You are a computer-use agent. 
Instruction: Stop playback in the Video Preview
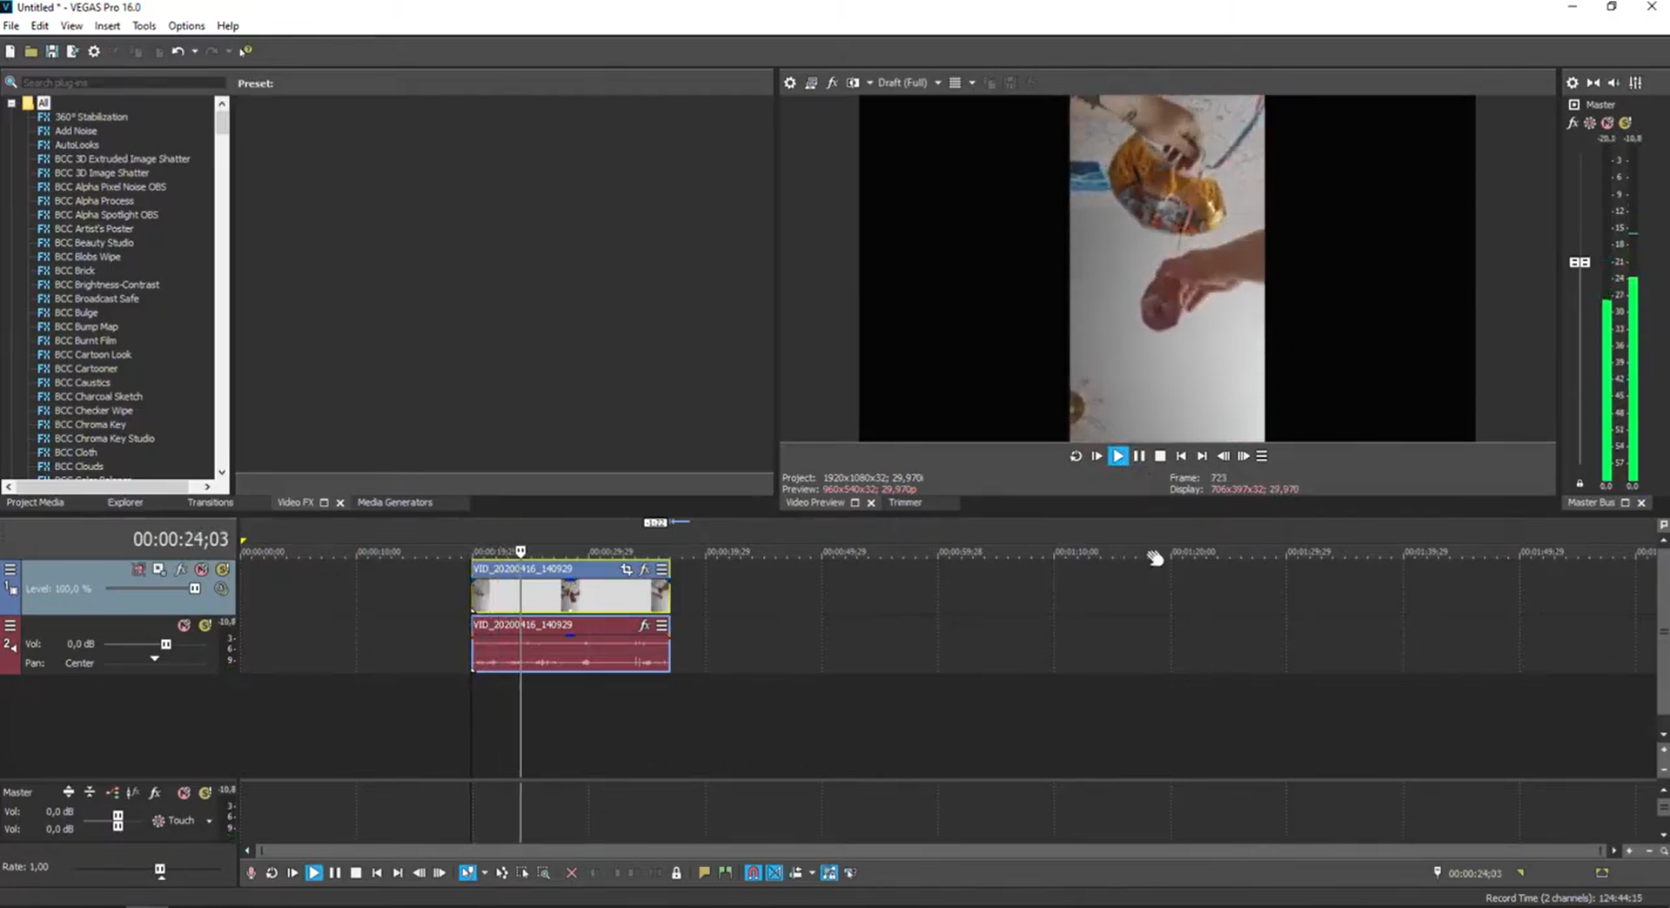tap(1160, 456)
